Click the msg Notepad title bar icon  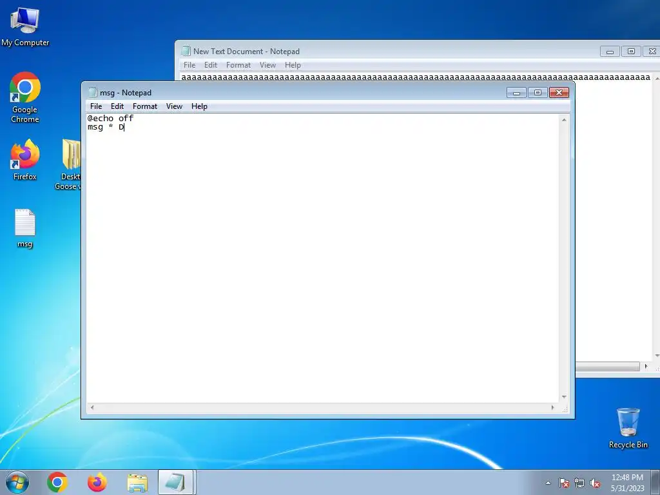pos(93,93)
